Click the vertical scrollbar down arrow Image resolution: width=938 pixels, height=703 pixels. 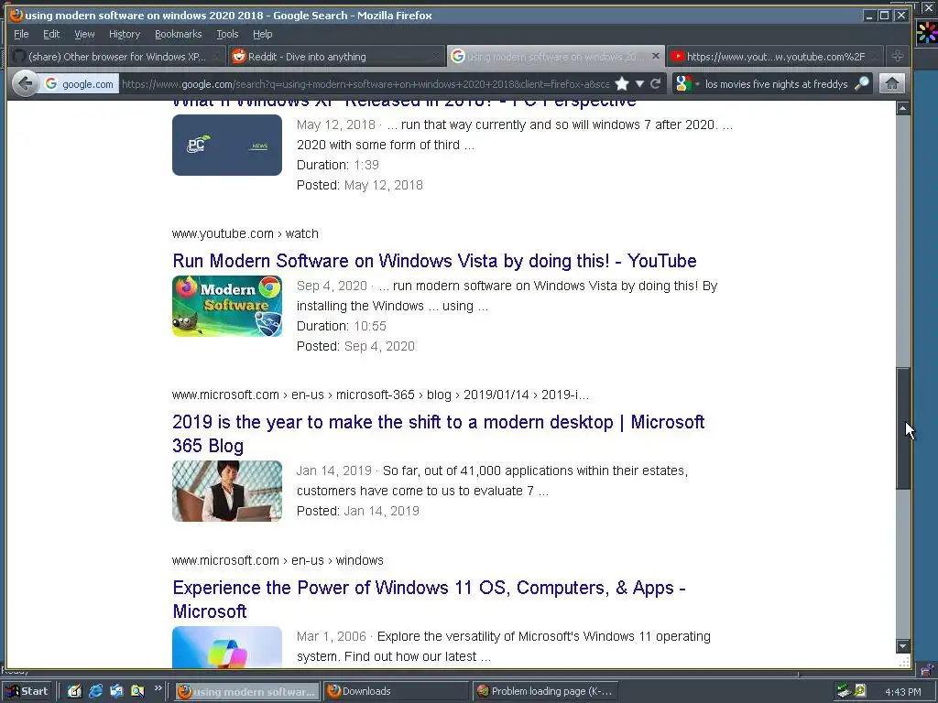(902, 646)
